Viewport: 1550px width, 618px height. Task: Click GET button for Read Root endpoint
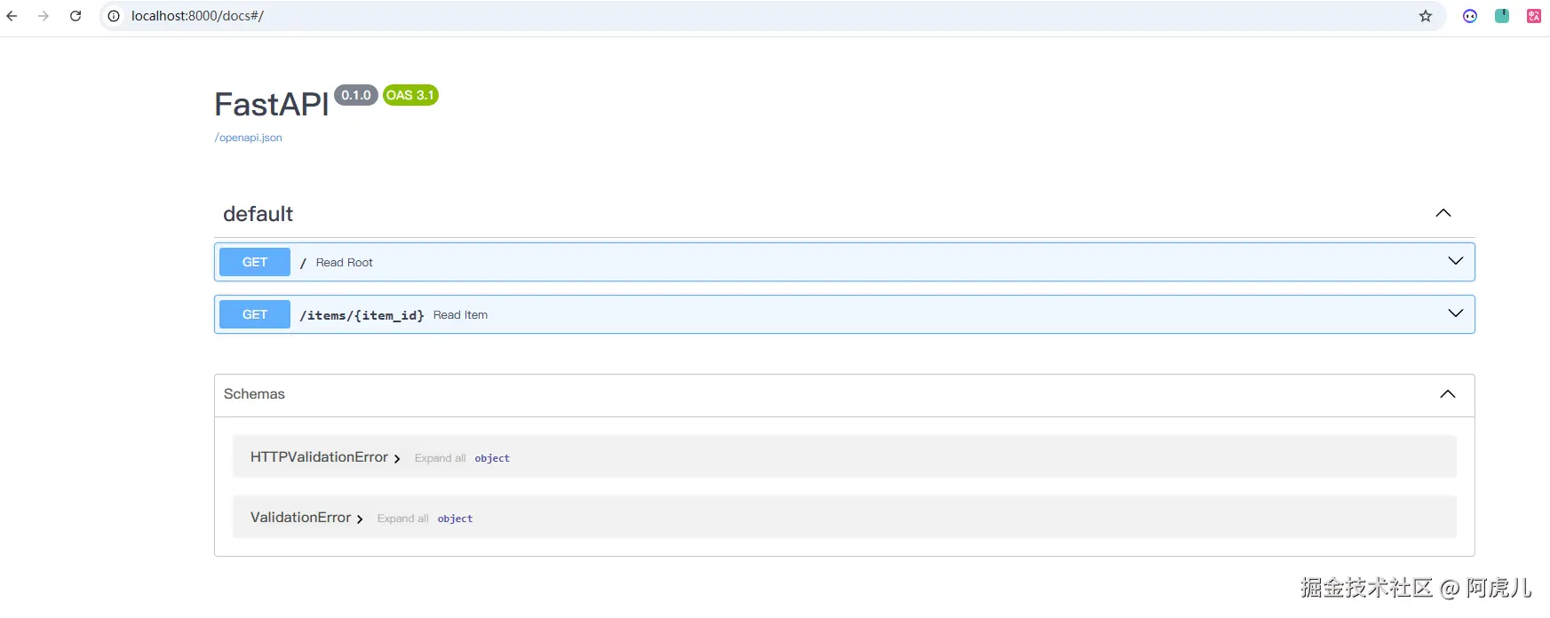[x=255, y=262]
